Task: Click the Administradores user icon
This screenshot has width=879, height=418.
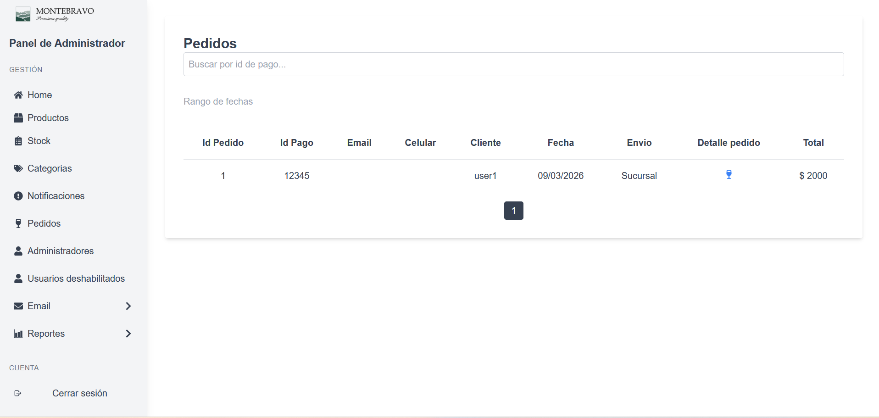Action: tap(18, 251)
